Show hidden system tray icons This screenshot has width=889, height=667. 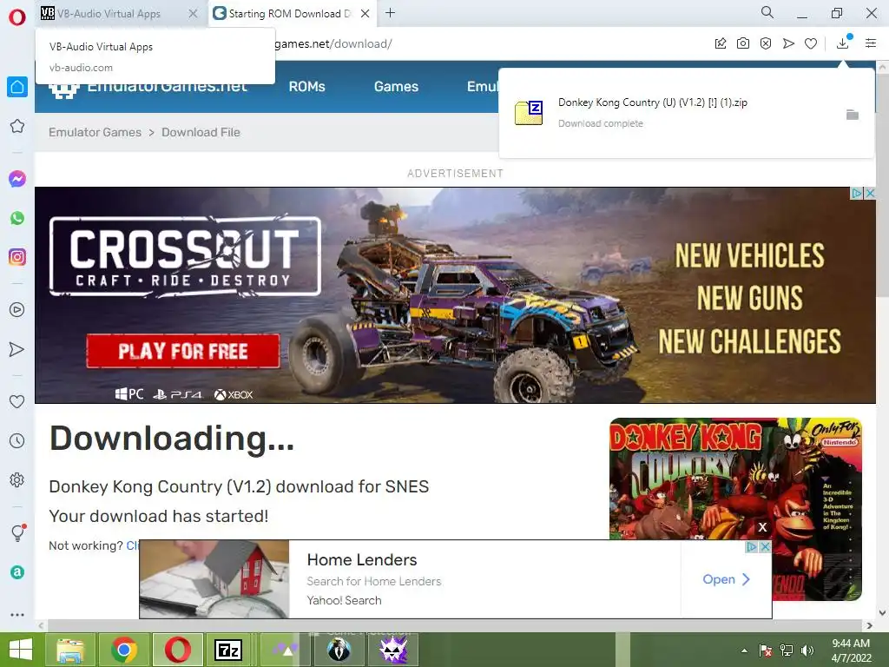(744, 650)
